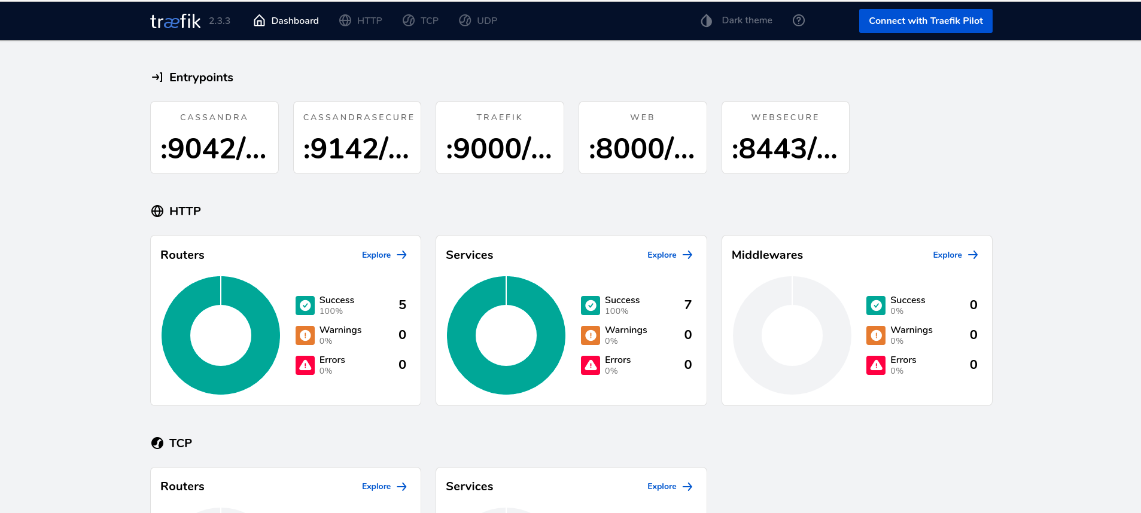Click Connect with Traefik Pilot button

click(926, 21)
